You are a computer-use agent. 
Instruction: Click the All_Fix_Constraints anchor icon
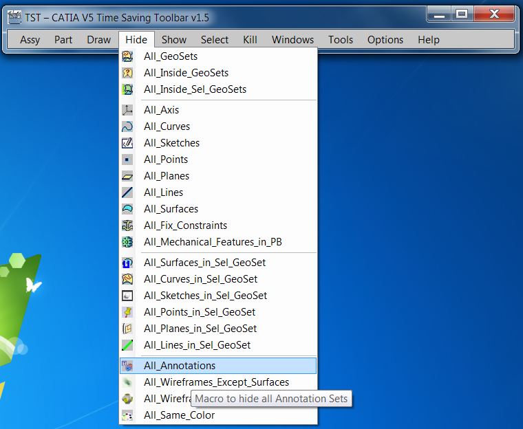127,225
